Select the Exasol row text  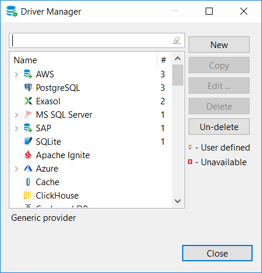(48, 101)
